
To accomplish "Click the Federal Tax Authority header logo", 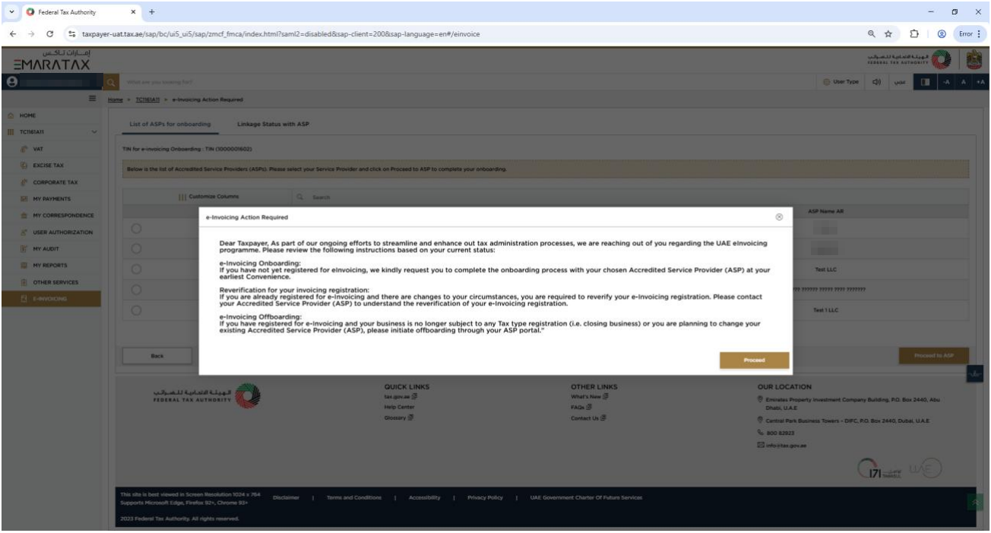I will [908, 61].
